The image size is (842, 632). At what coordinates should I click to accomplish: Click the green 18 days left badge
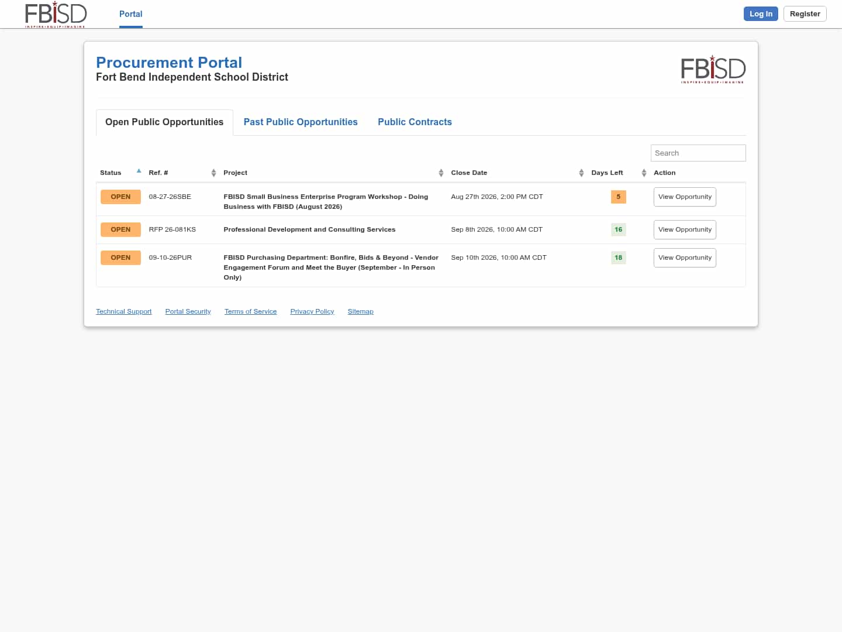619,257
